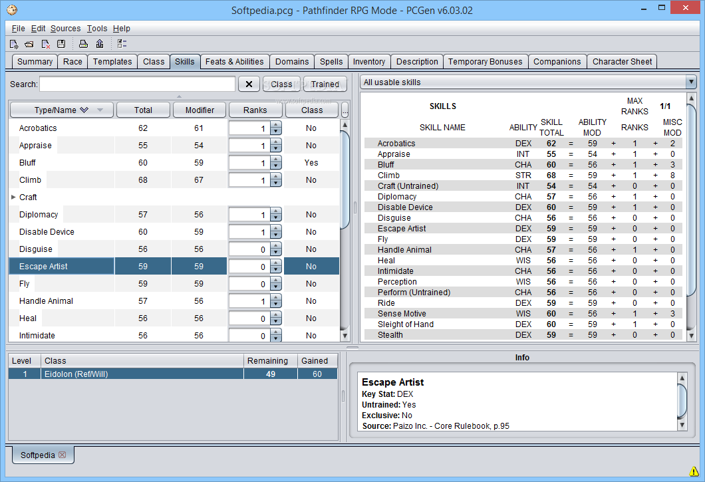The height and width of the screenshot is (482, 705).
Task: Open the All usable skills dropdown
Action: pyautogui.click(x=691, y=82)
